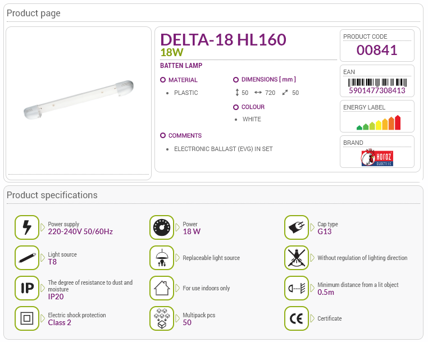
Task: Click the Without regulation of lighting direction icon
Action: click(297, 258)
